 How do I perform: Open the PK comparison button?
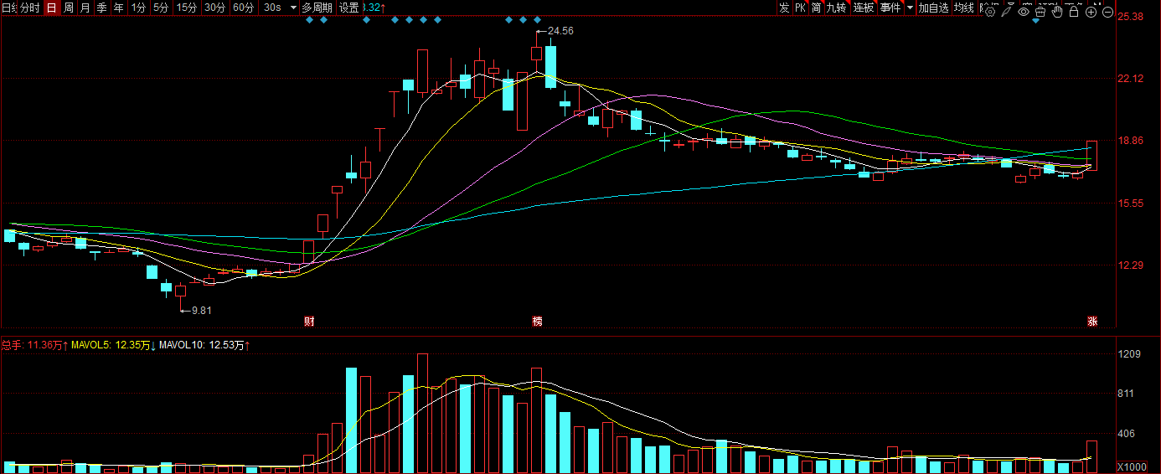pos(800,8)
